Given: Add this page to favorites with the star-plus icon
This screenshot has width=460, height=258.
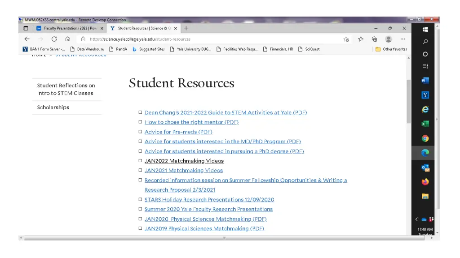Looking at the screenshot, I should [346, 39].
